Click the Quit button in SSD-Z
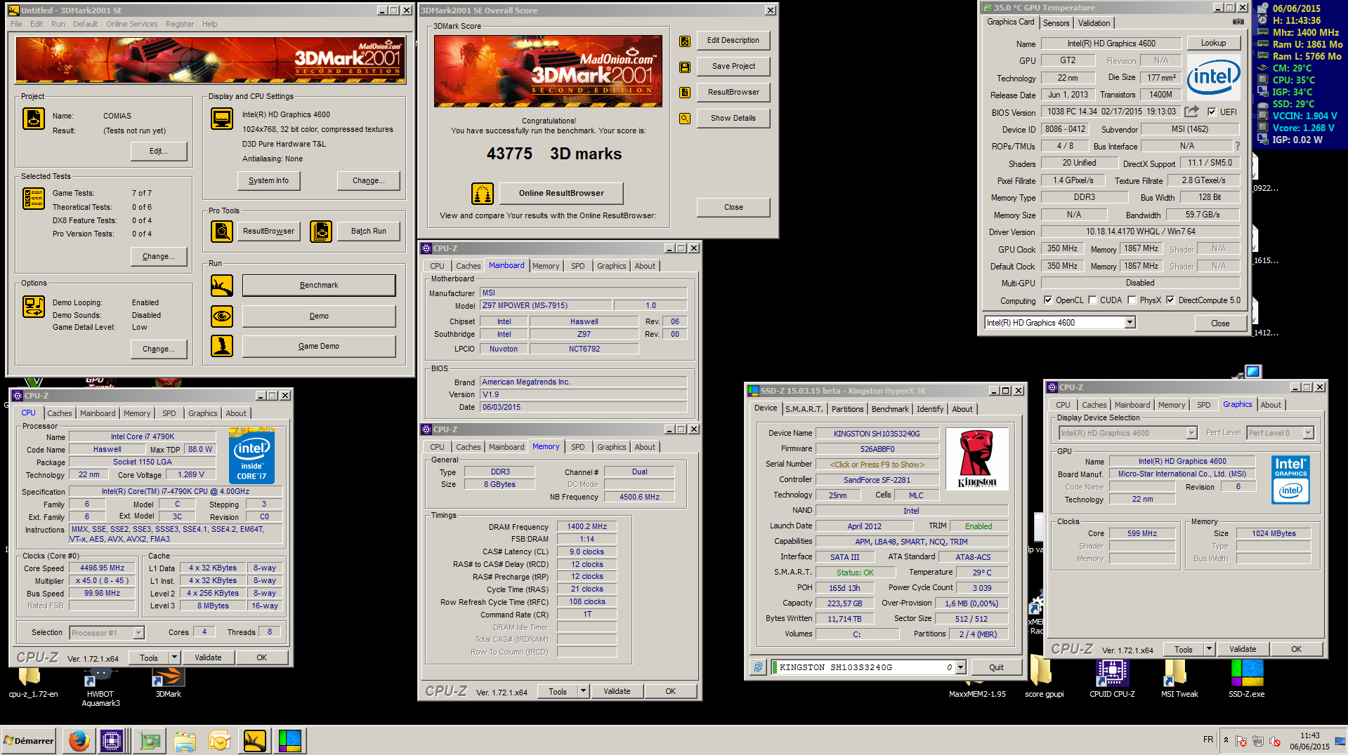 coord(996,667)
